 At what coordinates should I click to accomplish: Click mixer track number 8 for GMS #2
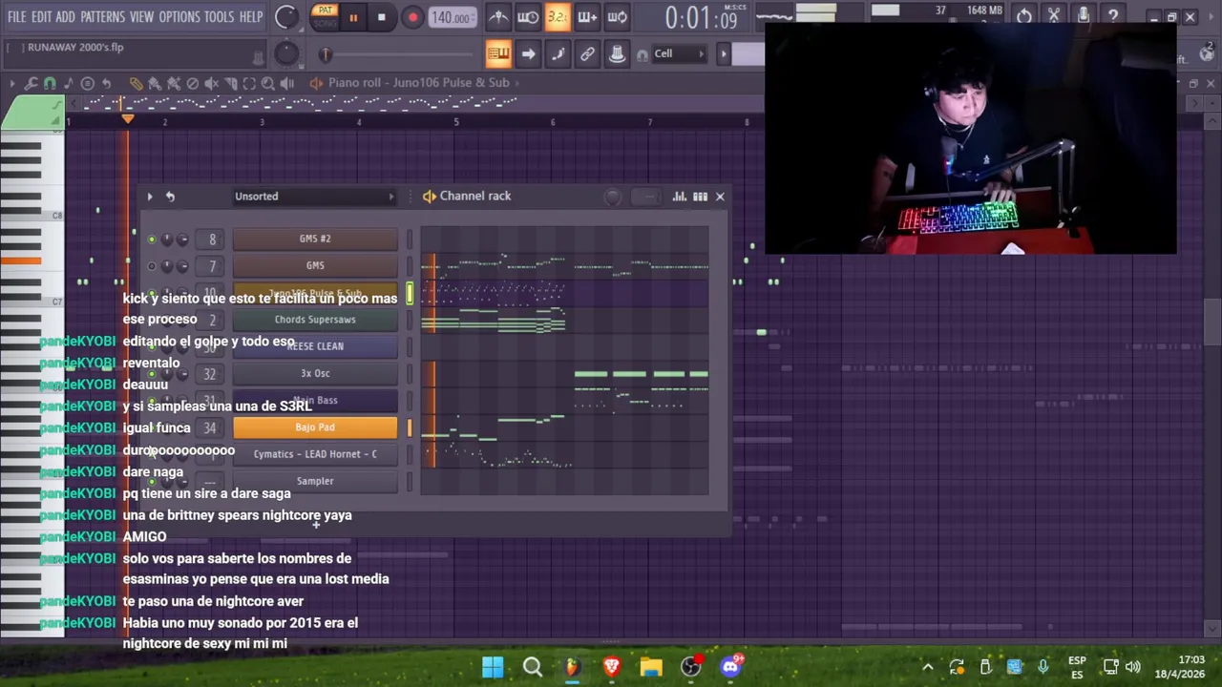(212, 239)
